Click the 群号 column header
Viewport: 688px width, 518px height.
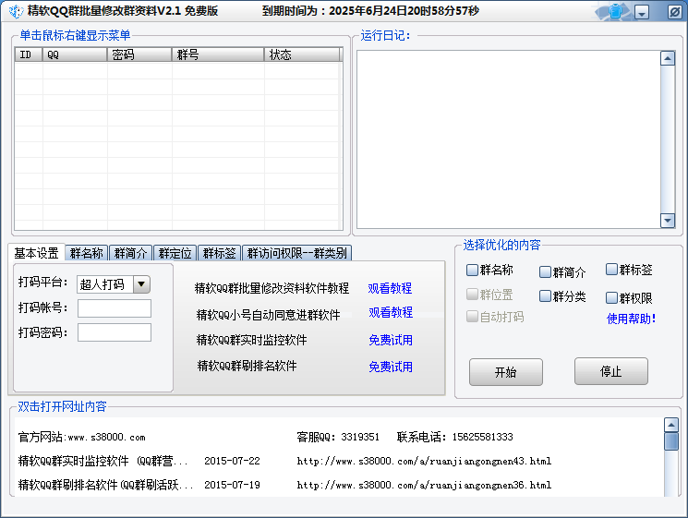point(217,54)
